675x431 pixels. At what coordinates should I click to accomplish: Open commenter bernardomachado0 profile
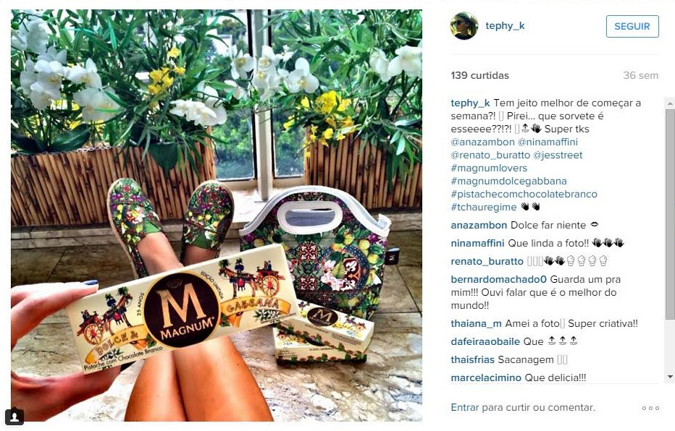coord(498,279)
